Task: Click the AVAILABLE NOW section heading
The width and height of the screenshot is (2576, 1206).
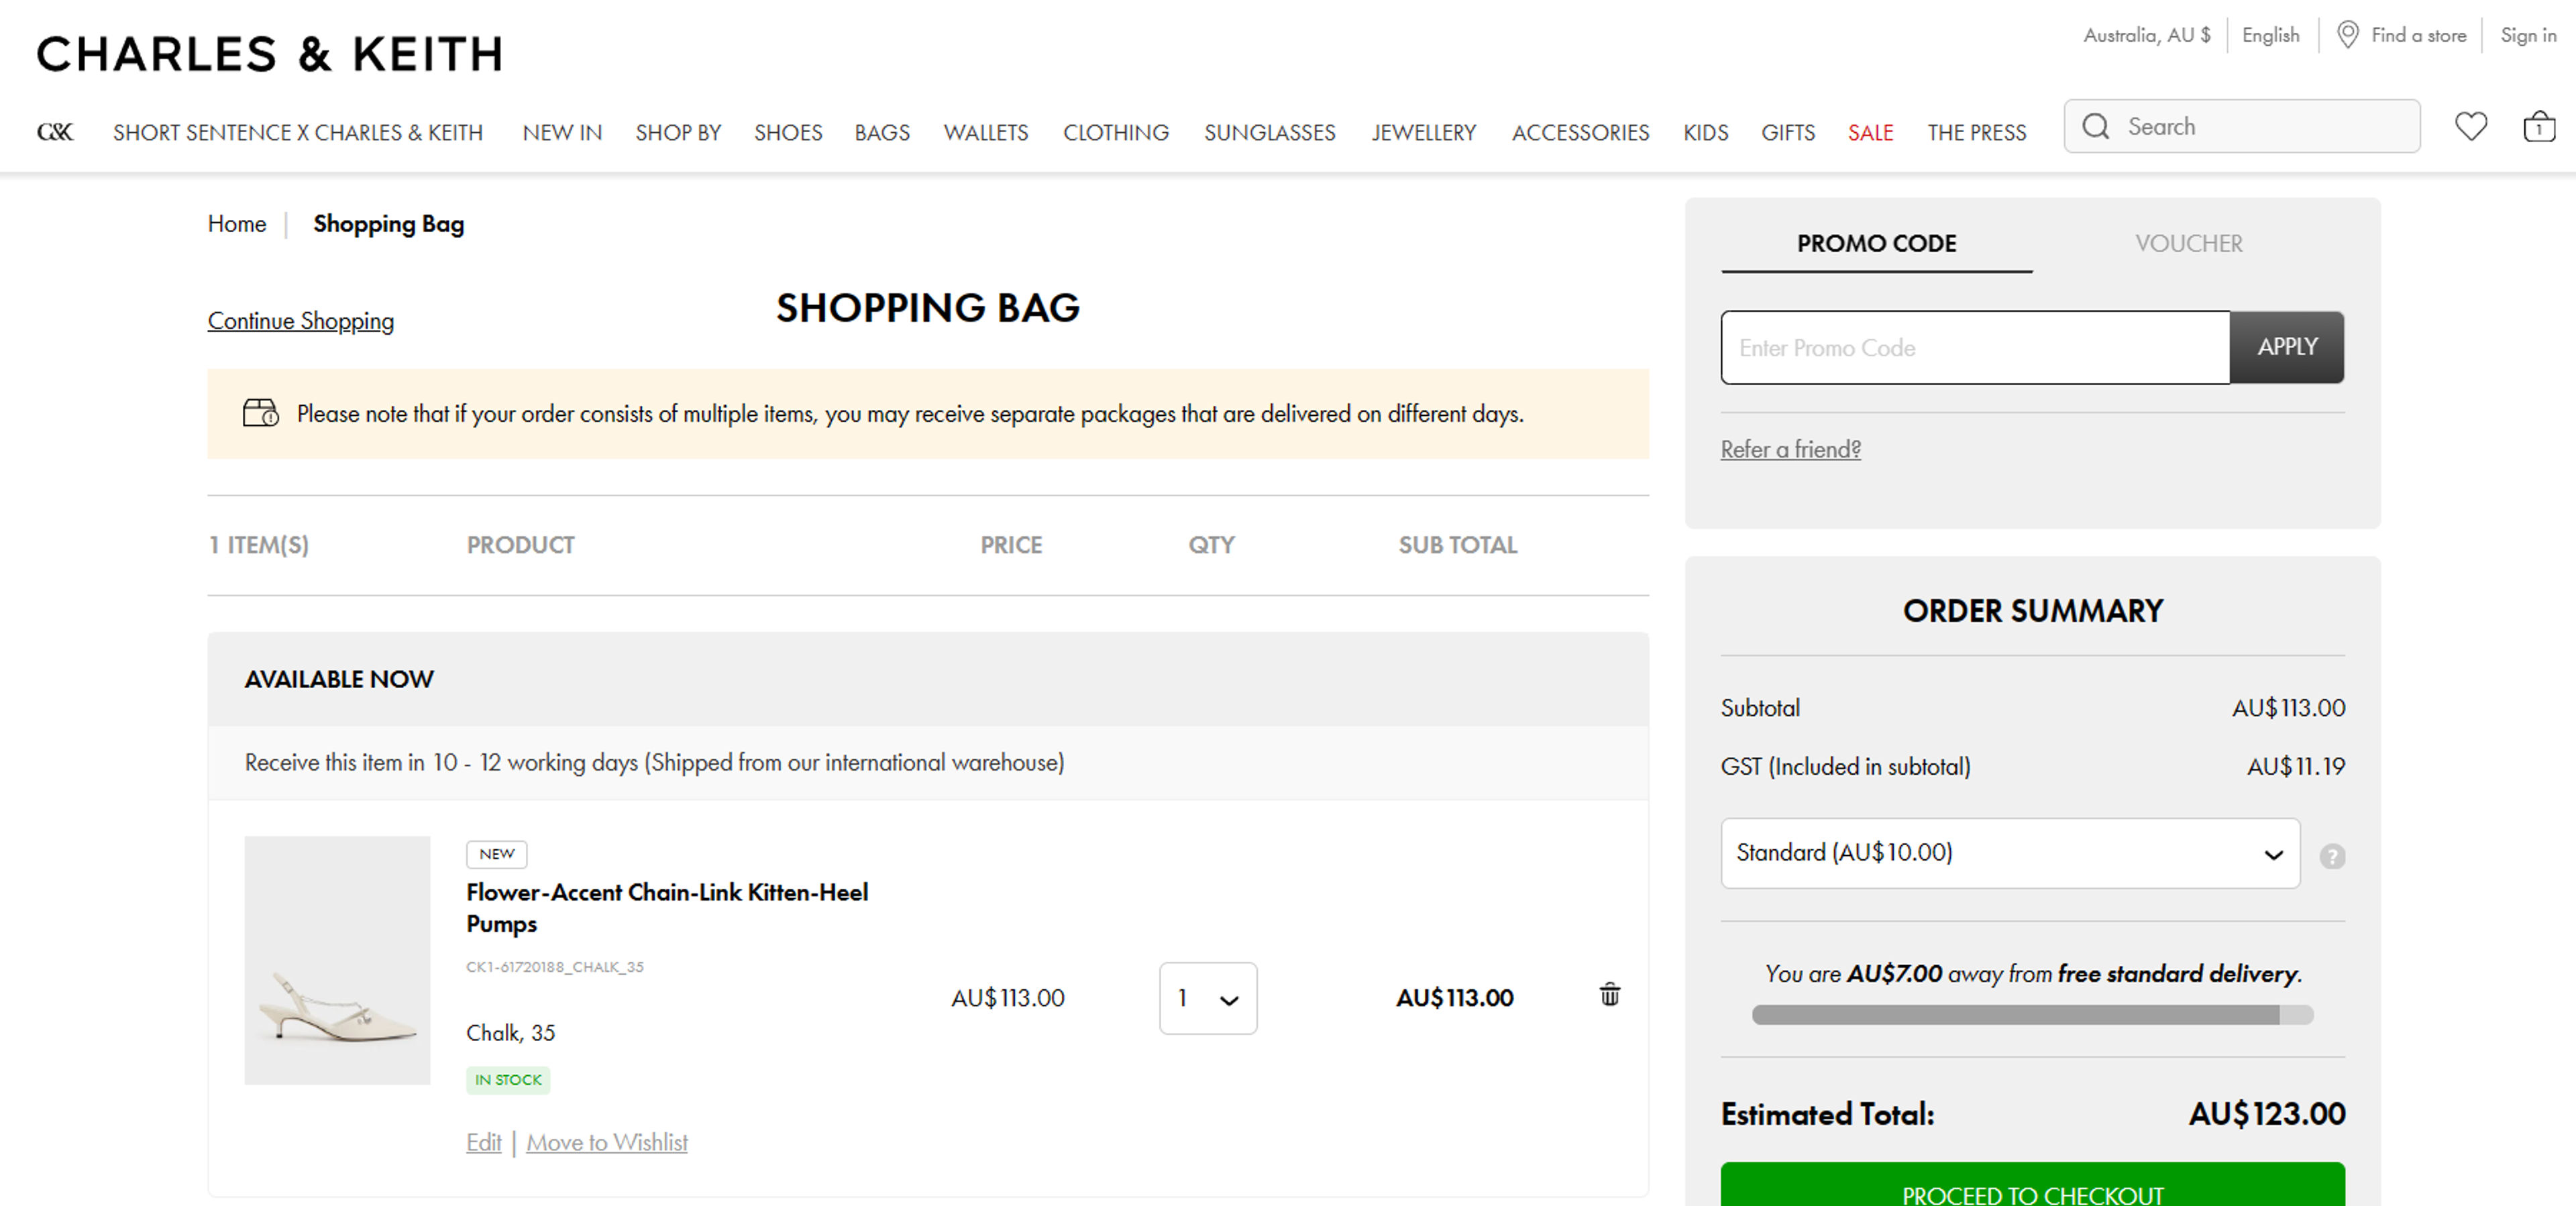Action: coord(339,679)
